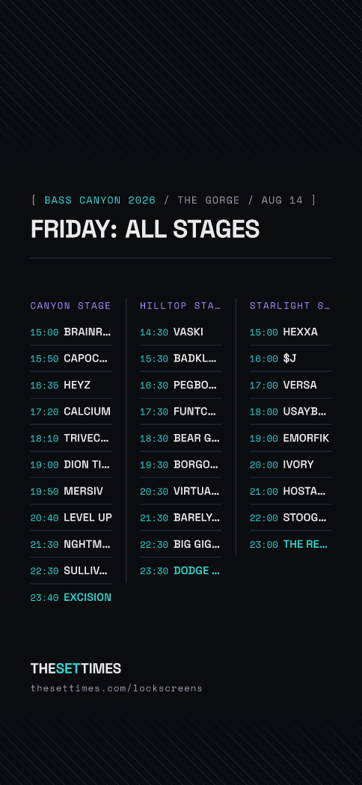Click the Bass Canyon 2026 label

tap(100, 201)
